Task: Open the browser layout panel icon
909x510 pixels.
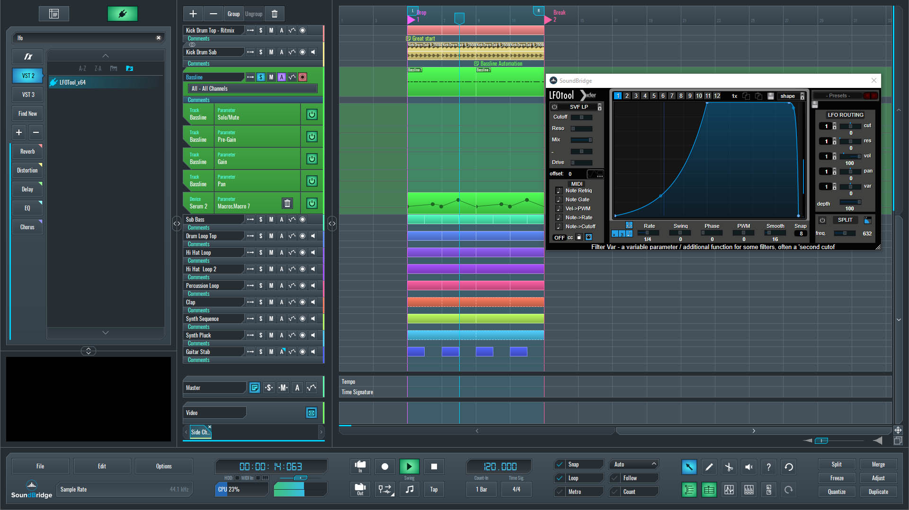Action: coord(54,14)
